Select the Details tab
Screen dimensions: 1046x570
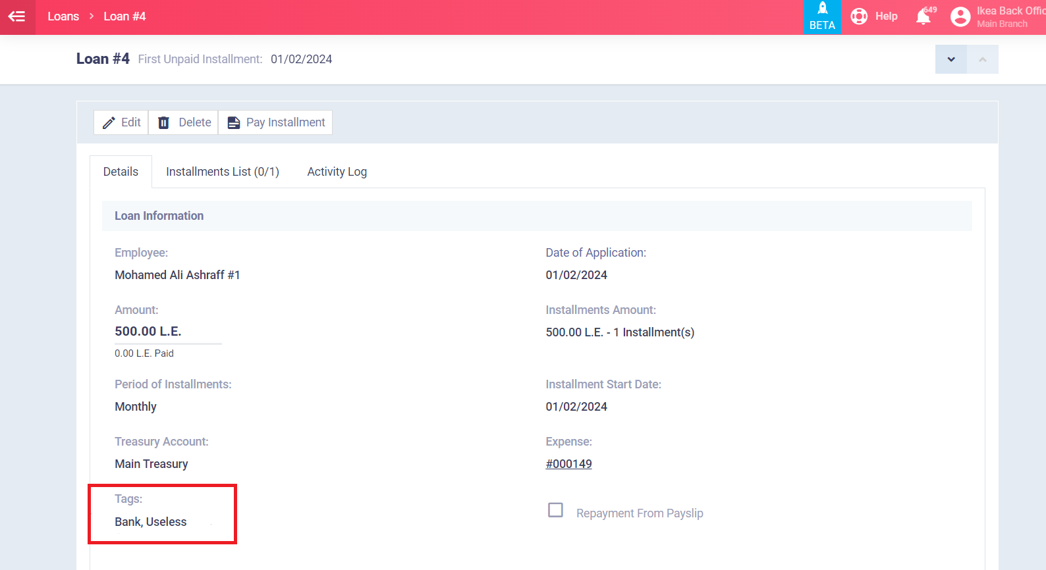(x=121, y=172)
